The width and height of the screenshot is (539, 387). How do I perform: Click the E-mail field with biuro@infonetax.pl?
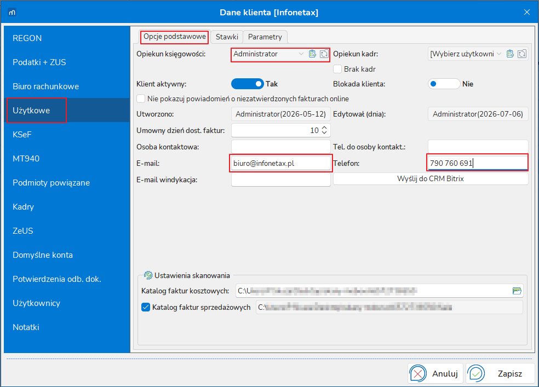click(x=281, y=163)
